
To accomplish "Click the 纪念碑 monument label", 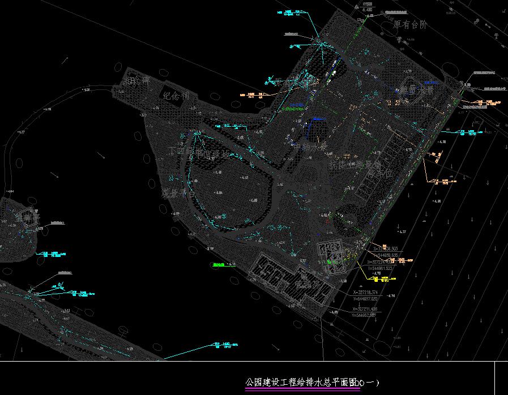I will [x=136, y=81].
